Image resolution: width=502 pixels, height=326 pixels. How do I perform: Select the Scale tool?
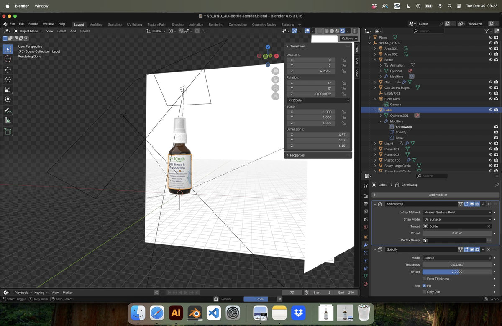pyautogui.click(x=8, y=89)
